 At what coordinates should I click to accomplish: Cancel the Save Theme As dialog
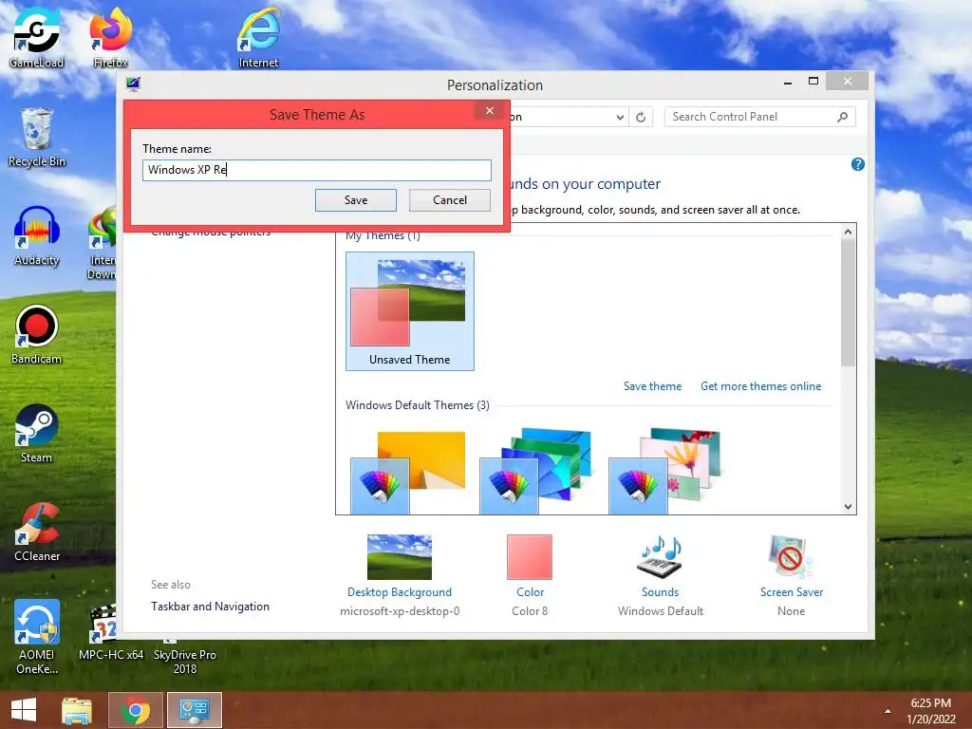pos(449,200)
